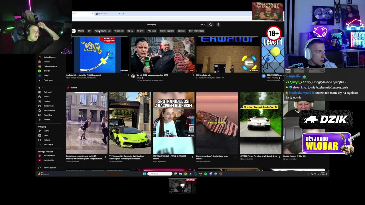Clear the search field with the X
The width and height of the screenshot is (365, 205).
click(205, 24)
